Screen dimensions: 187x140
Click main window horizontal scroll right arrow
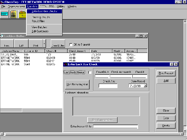[x=182, y=134]
